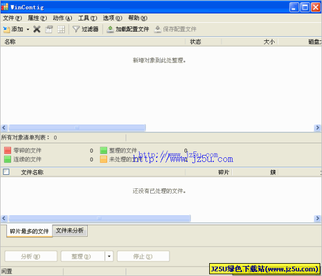Viewport: 322px width, 276px height.
Task: Click the orange 未处理的文件 color swatch
Action: pyautogui.click(x=103, y=159)
